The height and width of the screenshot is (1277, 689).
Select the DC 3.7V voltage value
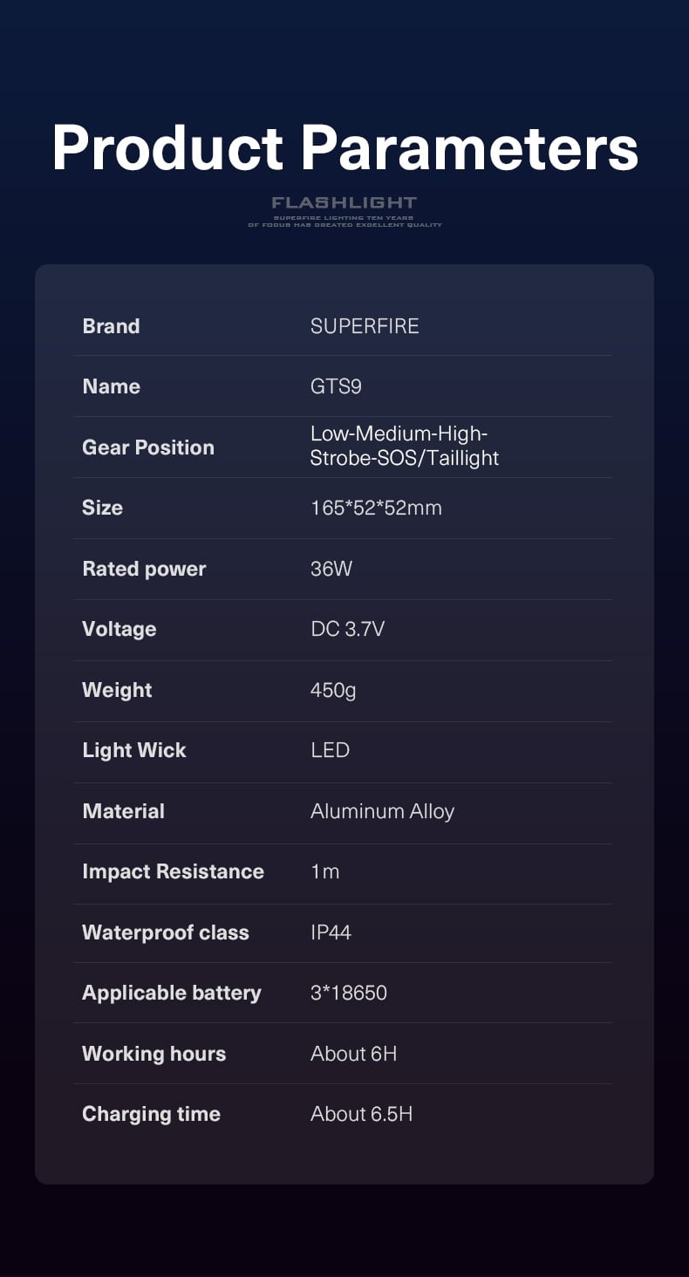click(347, 629)
